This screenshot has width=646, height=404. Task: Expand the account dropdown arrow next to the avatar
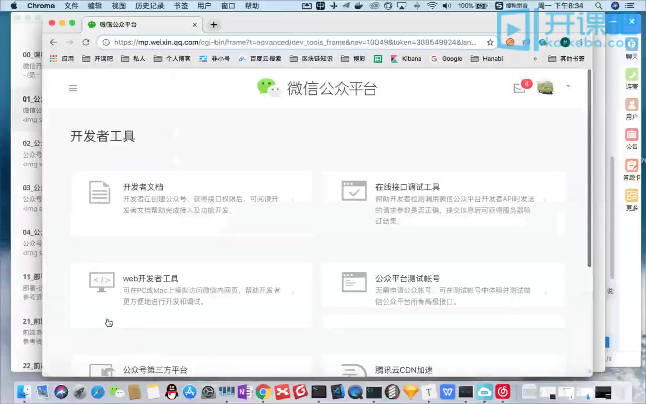pyautogui.click(x=568, y=86)
